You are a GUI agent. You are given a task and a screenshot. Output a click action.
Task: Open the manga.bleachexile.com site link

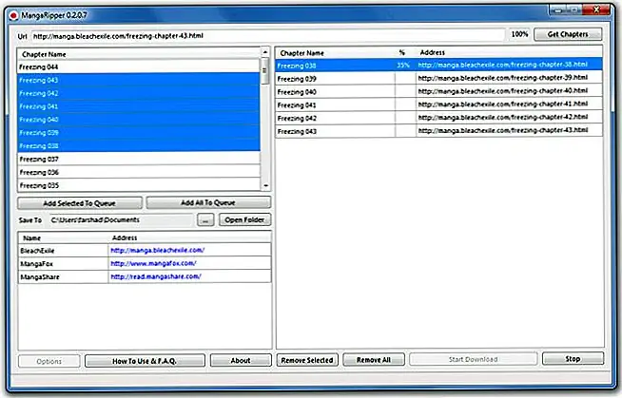point(157,250)
